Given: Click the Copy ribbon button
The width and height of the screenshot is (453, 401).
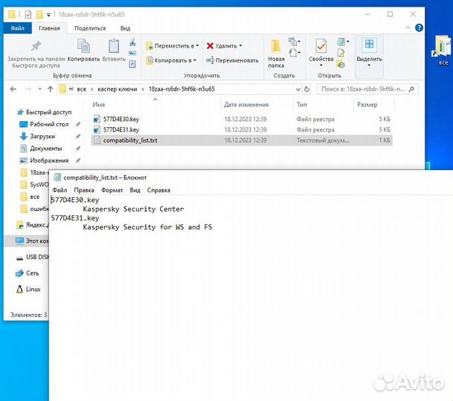Looking at the screenshot, I should coord(83,50).
